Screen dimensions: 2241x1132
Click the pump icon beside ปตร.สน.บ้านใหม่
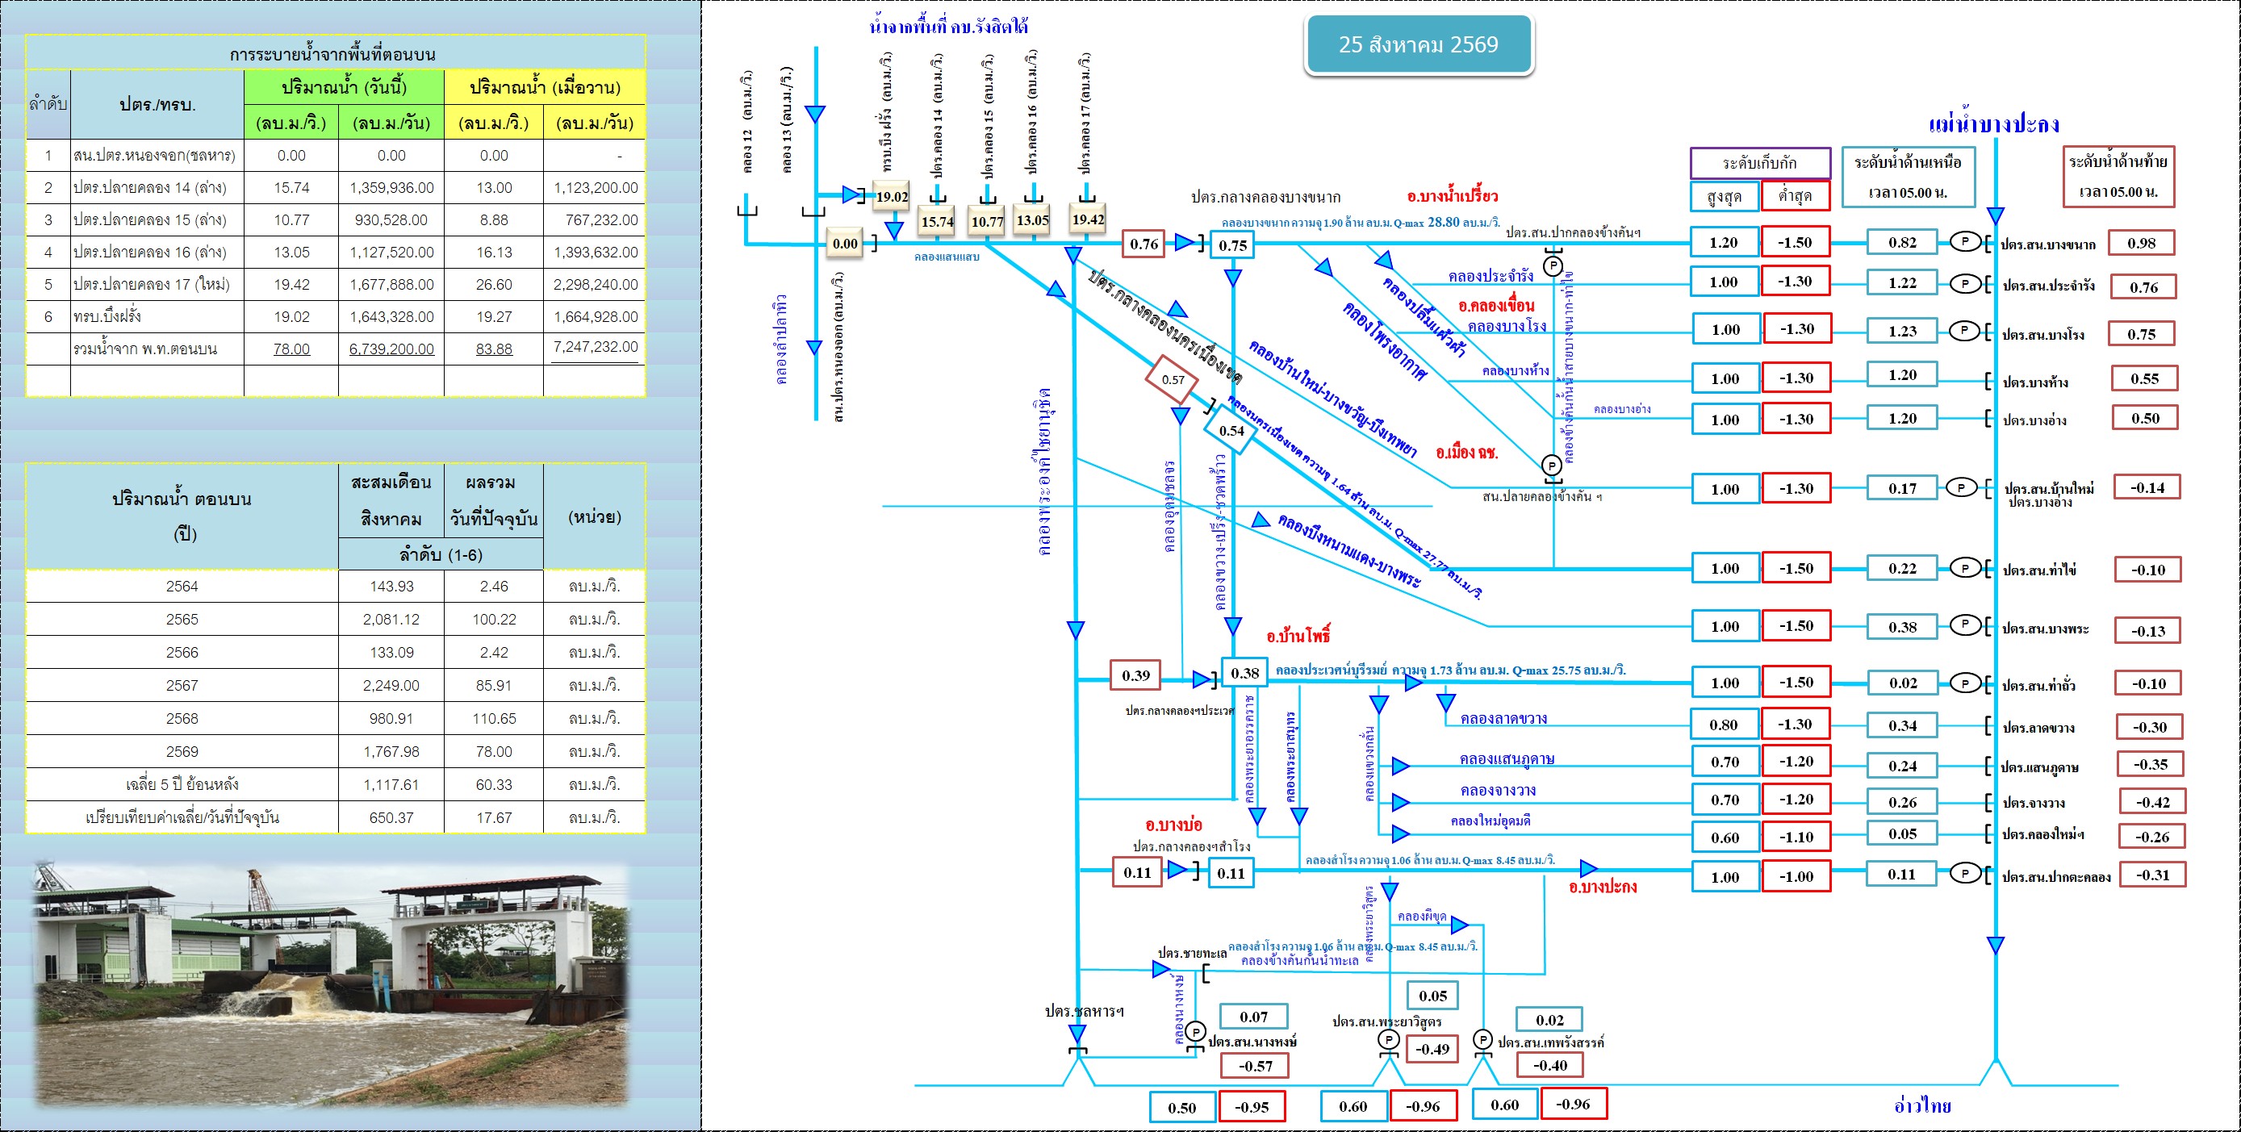tap(1961, 487)
